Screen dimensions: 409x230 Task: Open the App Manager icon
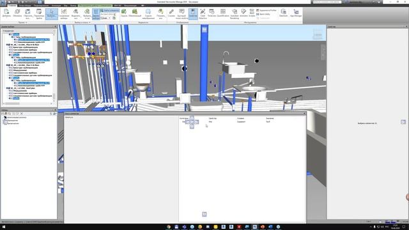[296, 13]
